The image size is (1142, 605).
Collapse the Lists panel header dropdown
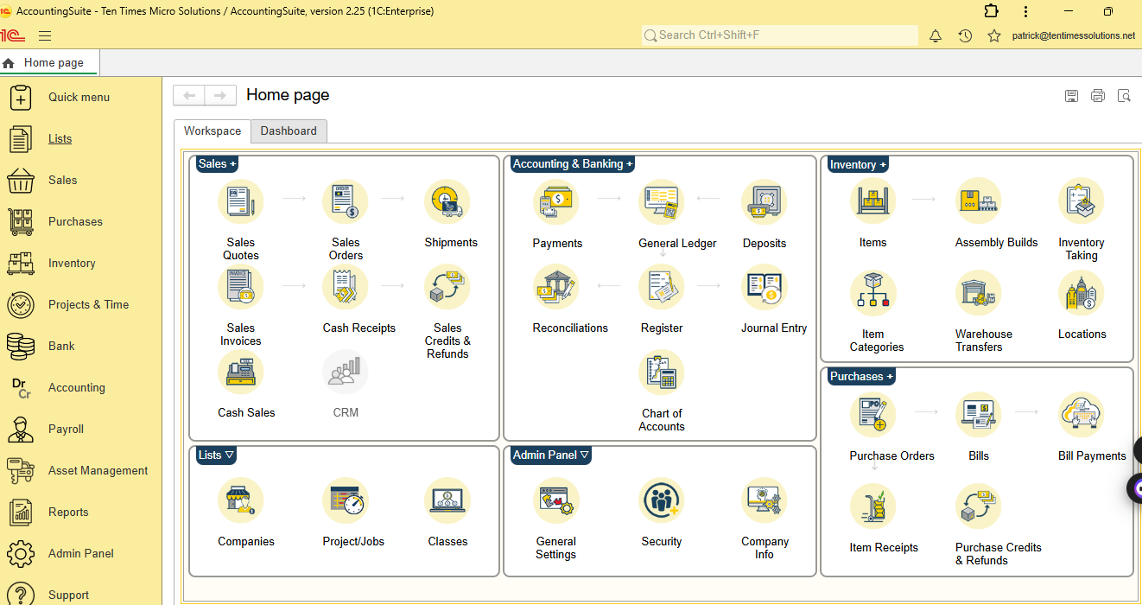pos(217,455)
